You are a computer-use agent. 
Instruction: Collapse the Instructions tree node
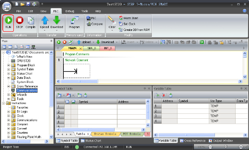(x=4, y=103)
